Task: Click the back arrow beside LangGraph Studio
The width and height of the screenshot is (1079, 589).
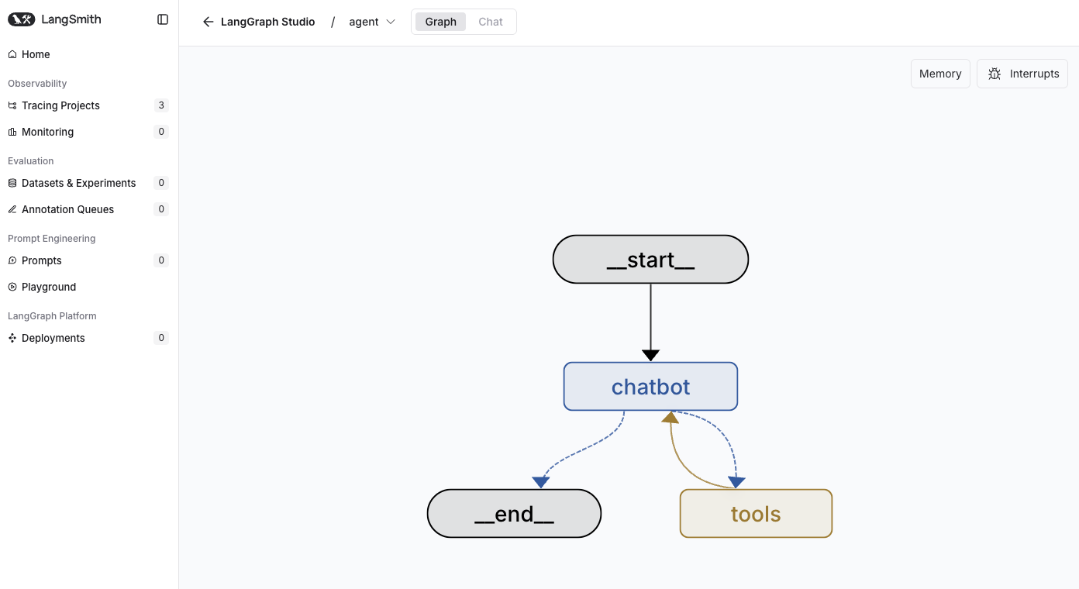Action: click(208, 22)
